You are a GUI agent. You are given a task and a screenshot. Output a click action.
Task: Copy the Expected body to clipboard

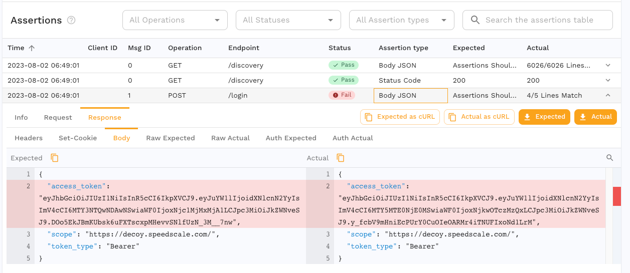coord(55,158)
